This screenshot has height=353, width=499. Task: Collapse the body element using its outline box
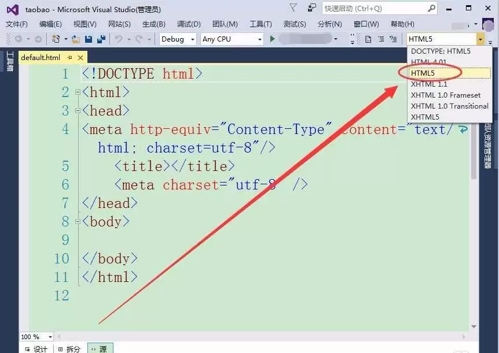pos(78,221)
